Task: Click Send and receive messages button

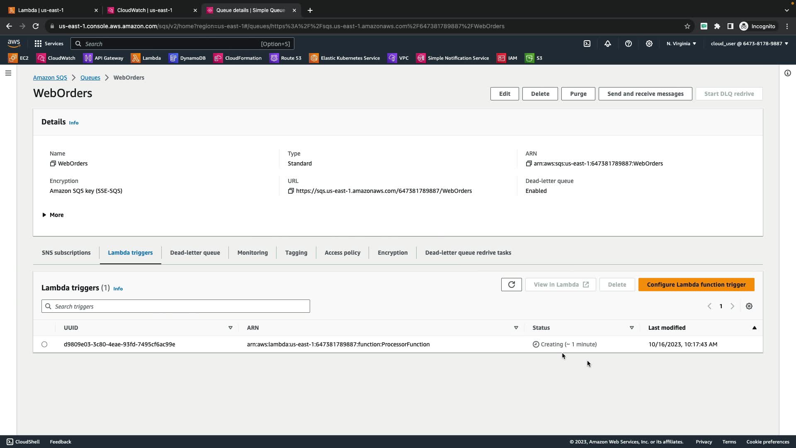Action: [645, 94]
